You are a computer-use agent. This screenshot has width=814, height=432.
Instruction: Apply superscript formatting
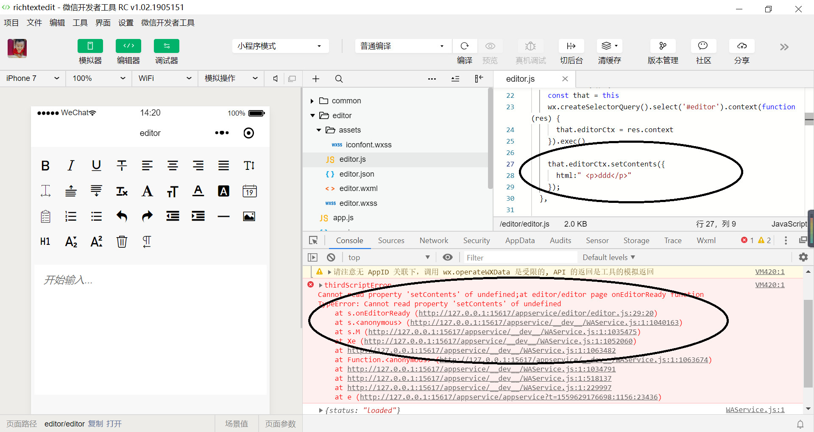coord(96,241)
